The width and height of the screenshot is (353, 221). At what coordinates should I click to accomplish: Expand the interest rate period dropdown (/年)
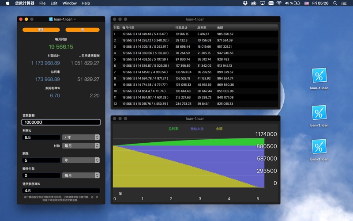pyautogui.click(x=81, y=137)
